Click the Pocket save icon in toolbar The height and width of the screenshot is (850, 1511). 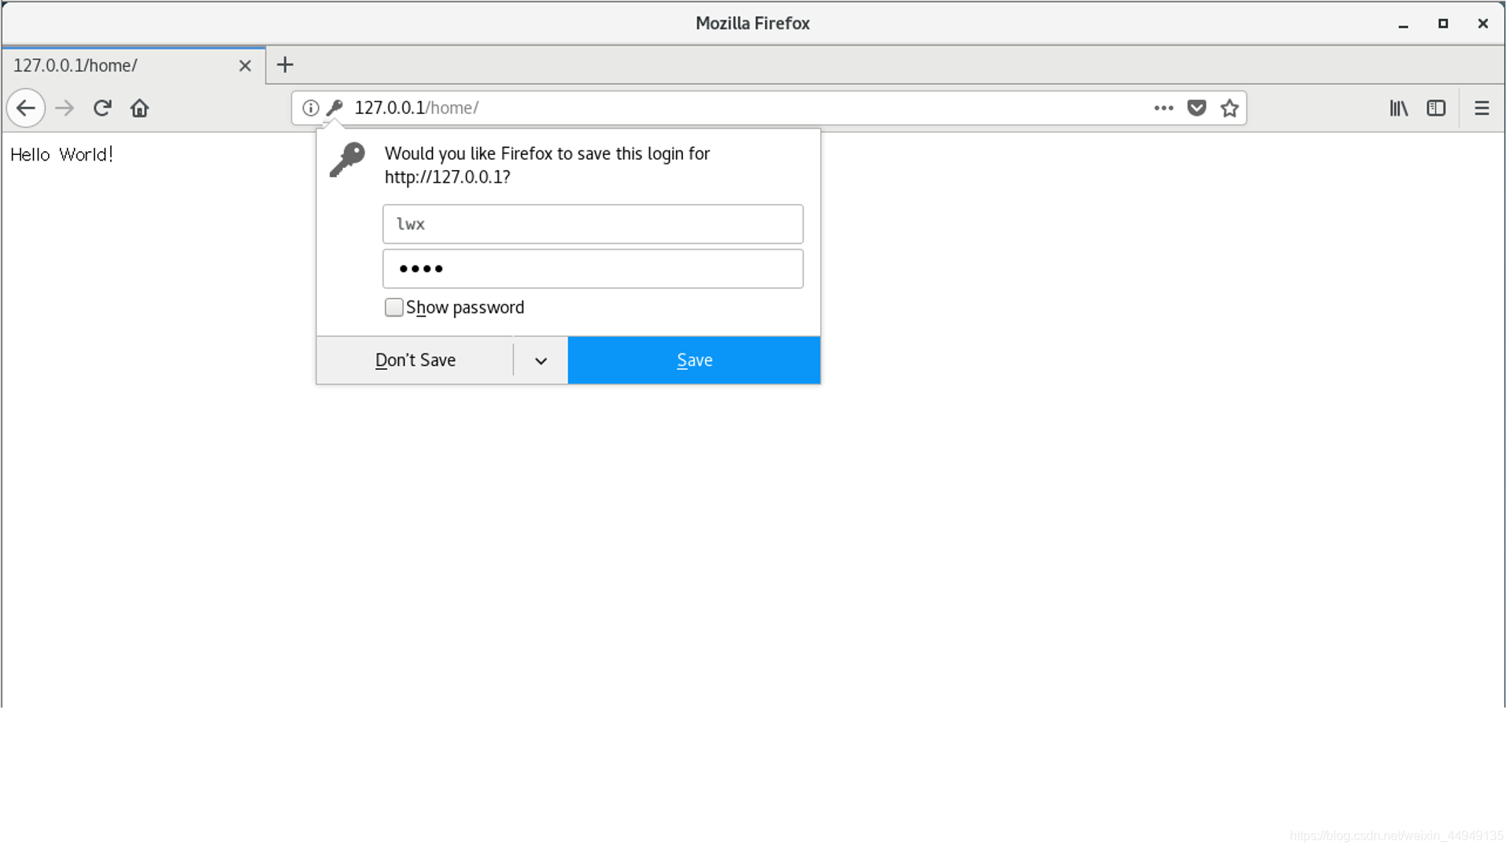point(1196,108)
